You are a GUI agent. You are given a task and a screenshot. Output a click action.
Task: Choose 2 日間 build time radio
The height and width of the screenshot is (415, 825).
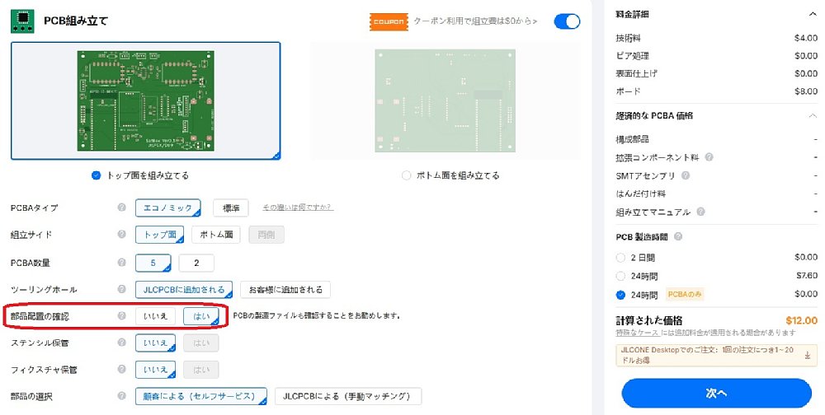click(x=621, y=258)
